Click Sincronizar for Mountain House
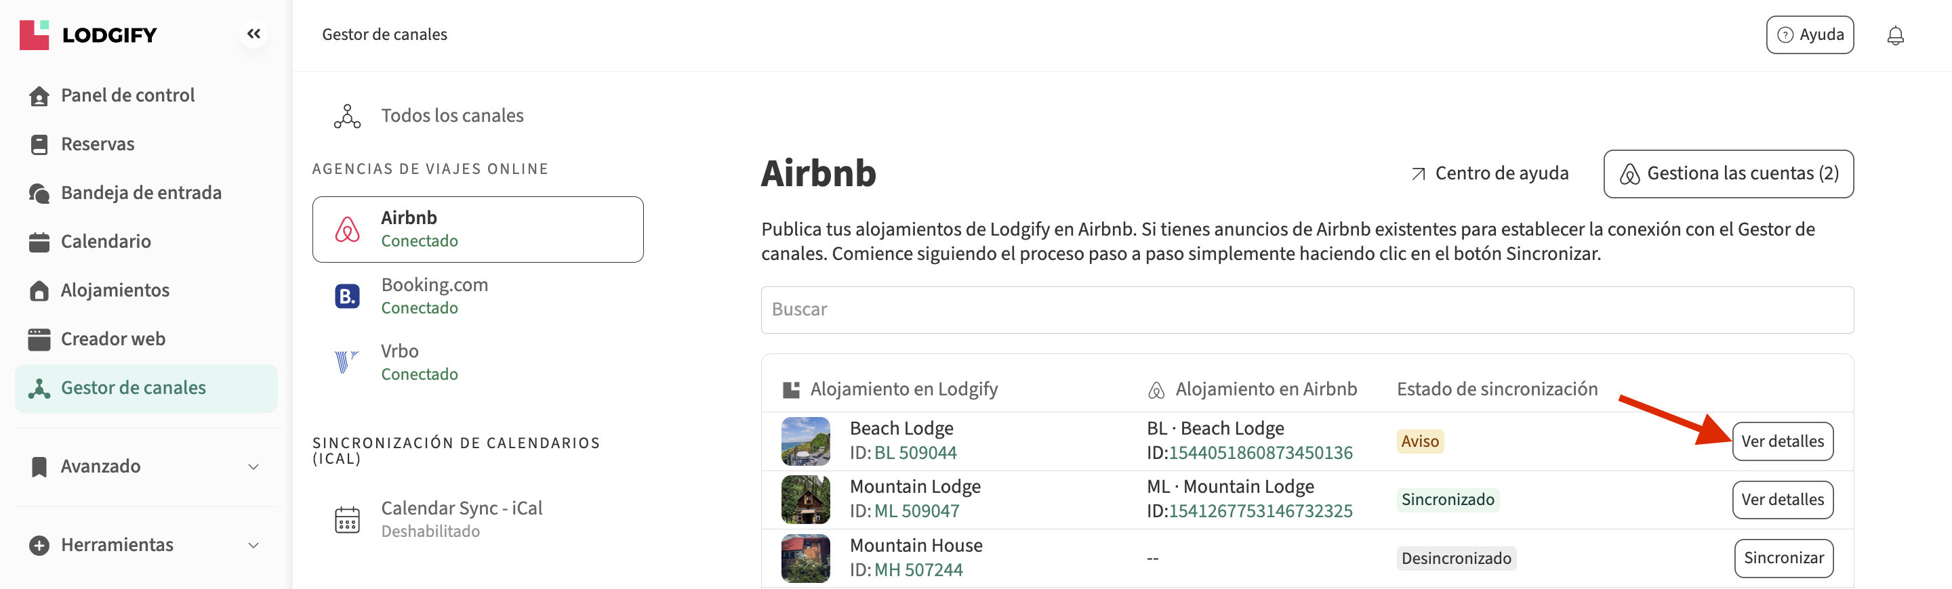 [x=1783, y=558]
